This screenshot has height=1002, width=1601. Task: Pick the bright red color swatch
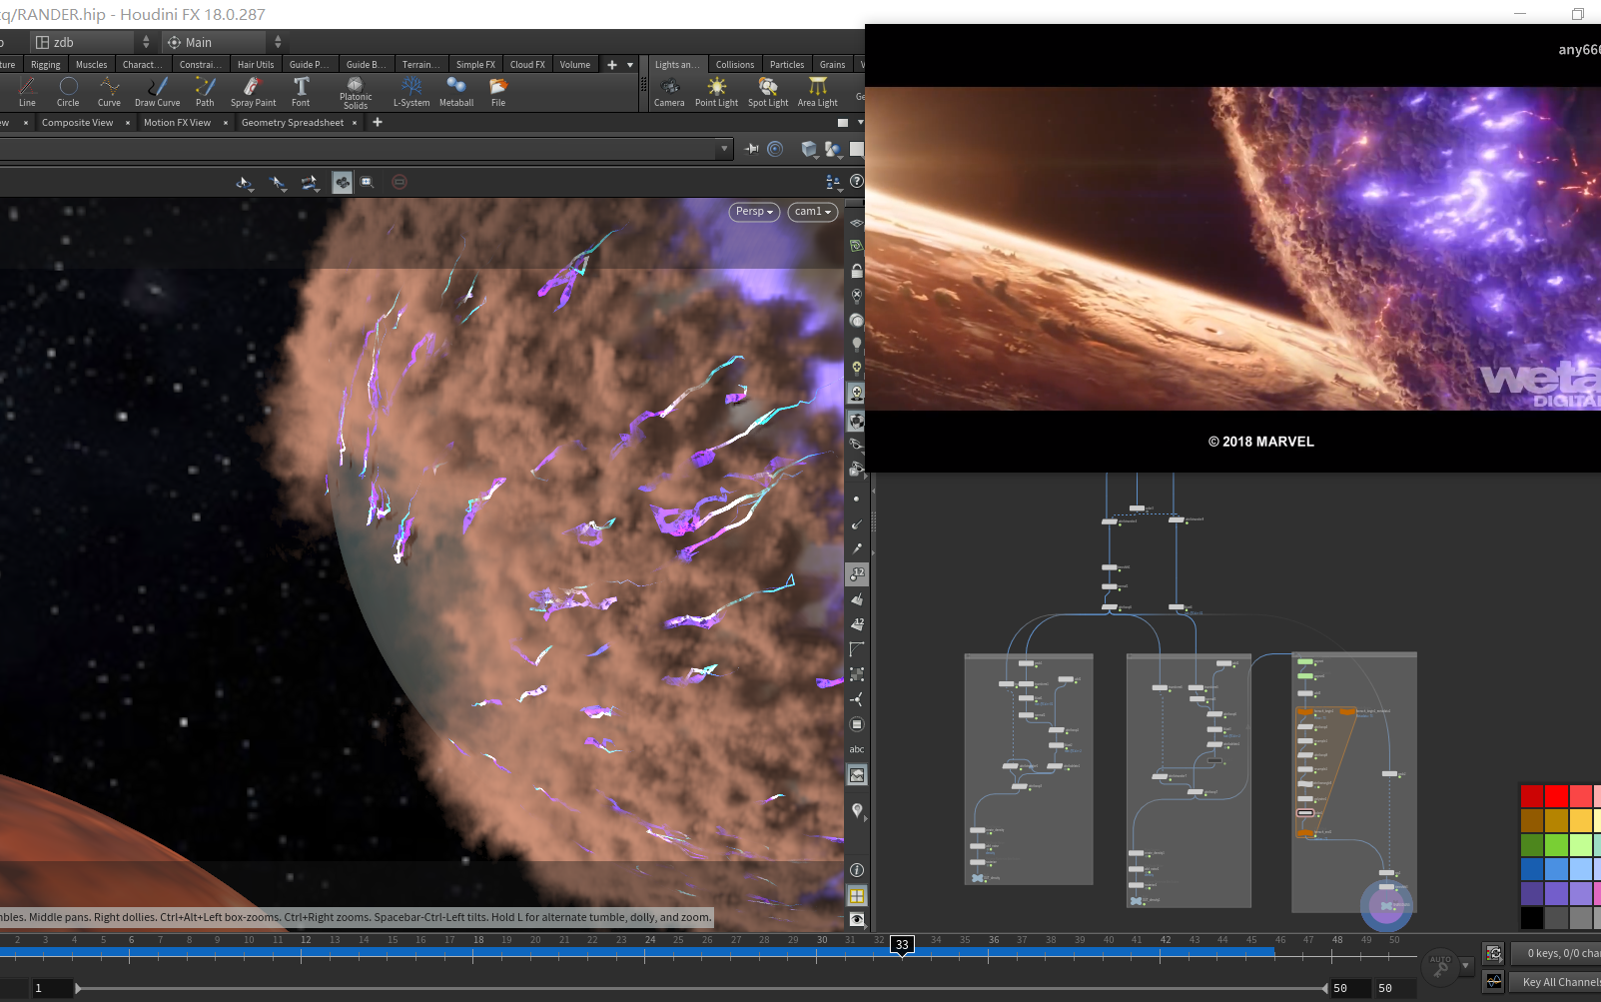1556,796
